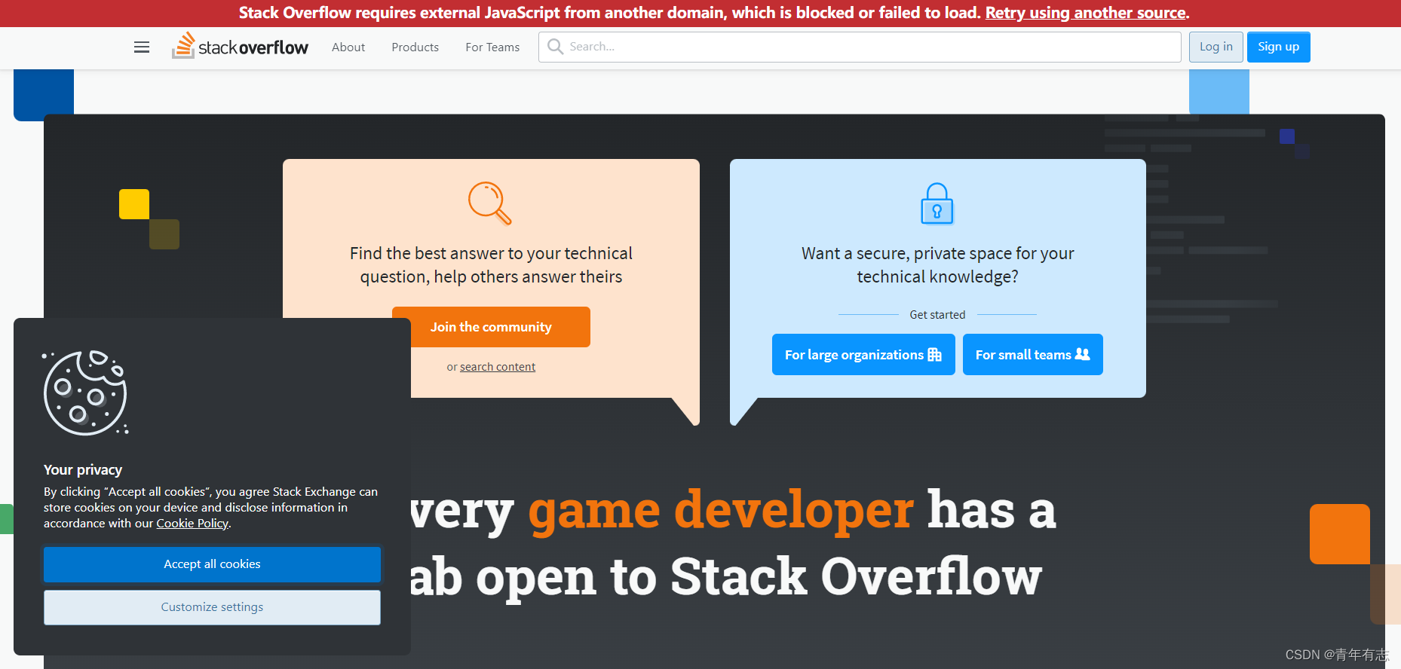This screenshot has width=1401, height=669.
Task: Click the blue padlock illustration
Action: click(x=937, y=203)
